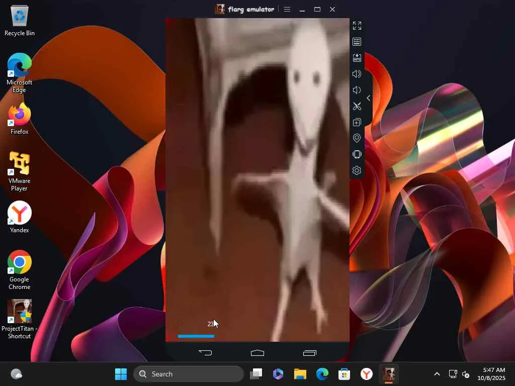
Task: Collapse the emulator sidebar with the chevron
Action: click(369, 98)
